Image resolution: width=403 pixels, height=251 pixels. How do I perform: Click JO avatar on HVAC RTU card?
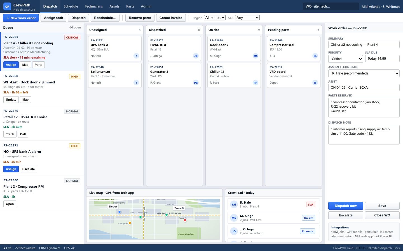[x=196, y=56]
